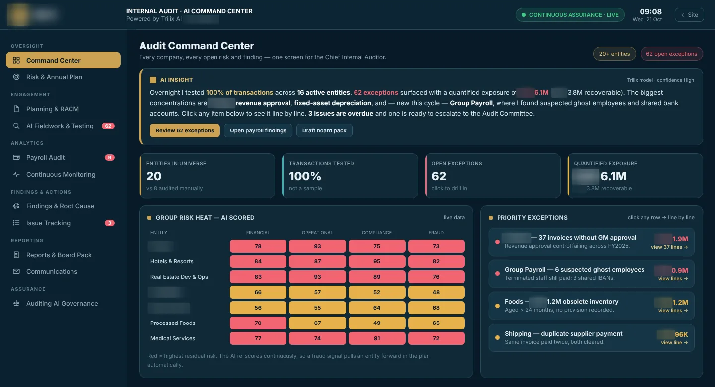
Task: Click Medical Services compliance score 91
Action: [377, 338]
